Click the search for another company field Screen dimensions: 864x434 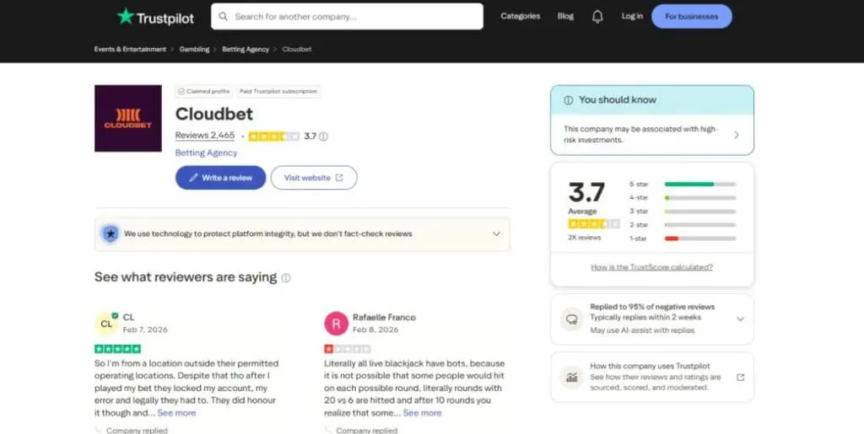354,16
